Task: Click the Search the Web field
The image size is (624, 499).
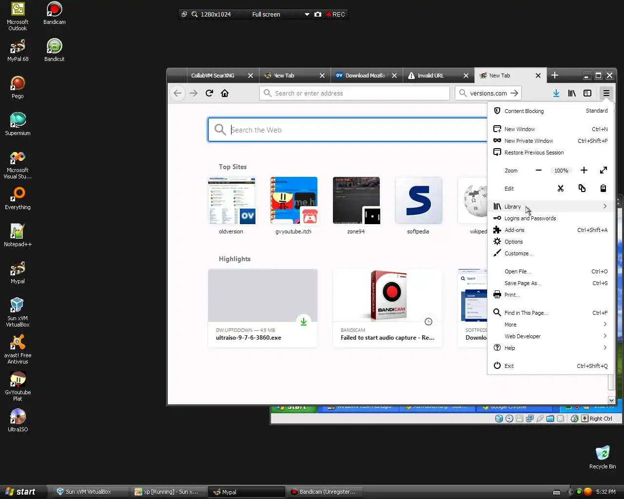Action: [x=349, y=130]
